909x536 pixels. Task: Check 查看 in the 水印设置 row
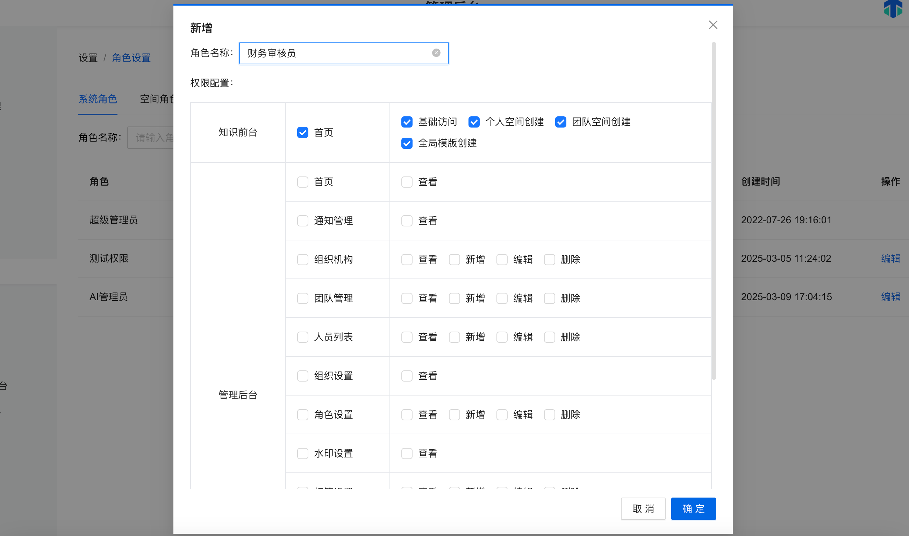pyautogui.click(x=407, y=454)
